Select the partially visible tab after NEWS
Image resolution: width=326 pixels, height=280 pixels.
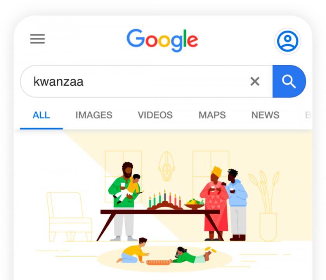coord(308,115)
